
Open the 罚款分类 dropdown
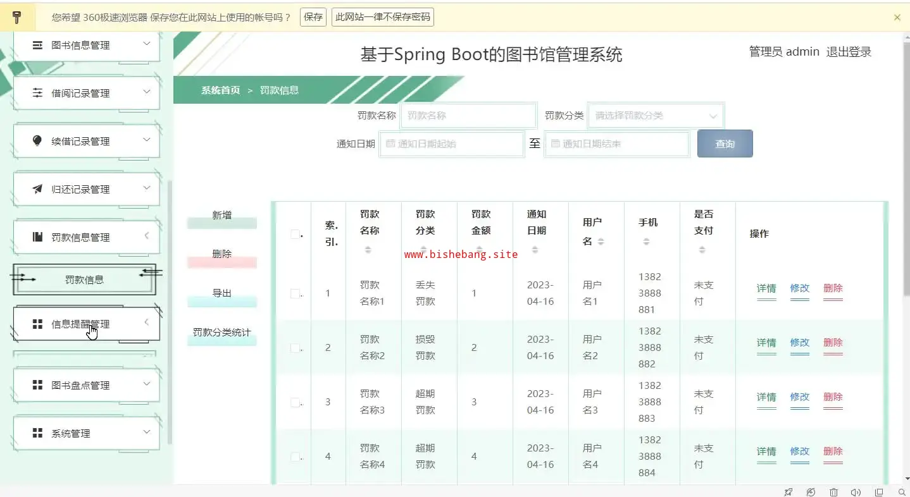coord(655,116)
